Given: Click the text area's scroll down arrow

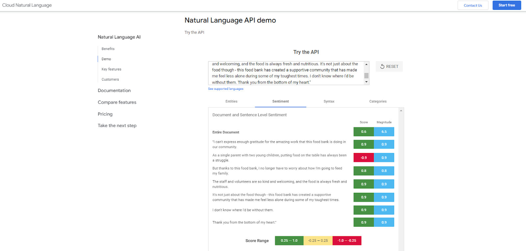Looking at the screenshot, I should [366, 82].
